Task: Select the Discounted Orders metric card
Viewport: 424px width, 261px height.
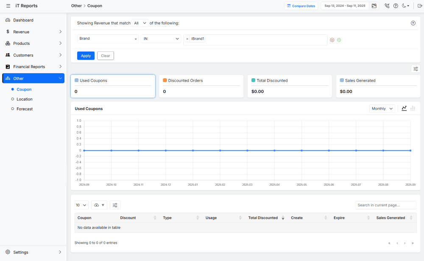Action: click(x=201, y=86)
